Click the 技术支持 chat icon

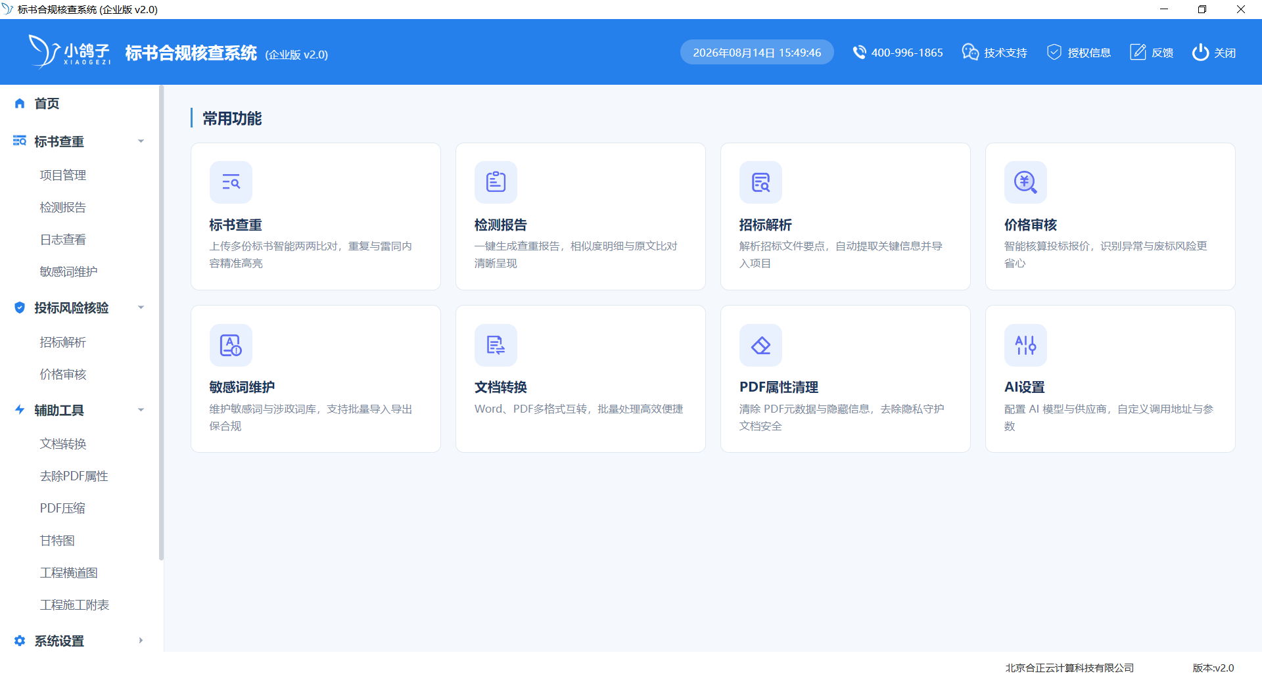click(970, 52)
